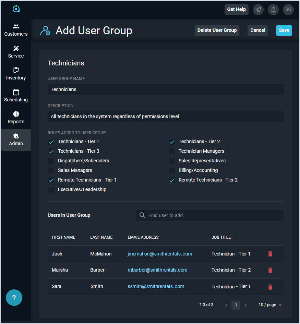
Task: Remove Marsha Barber using trash icon
Action: tap(270, 270)
